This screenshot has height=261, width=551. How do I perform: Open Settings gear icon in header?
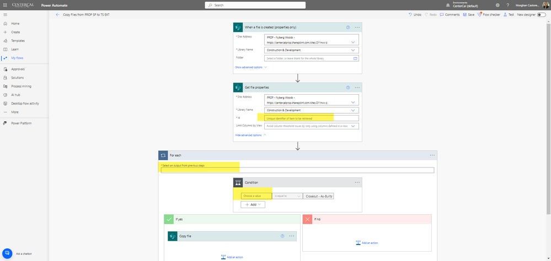[497, 6]
